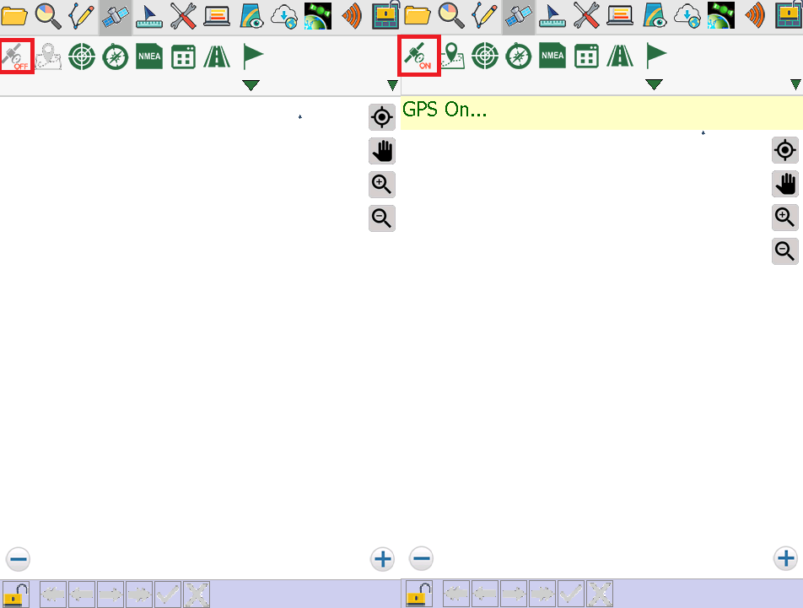Open NMEA button in left panel
803x608 pixels.
click(149, 56)
